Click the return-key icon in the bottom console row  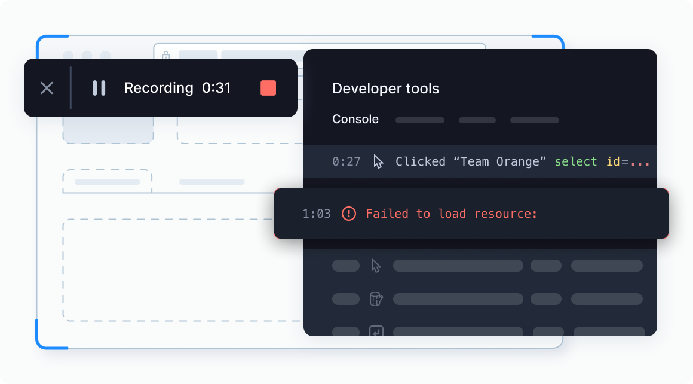pyautogui.click(x=376, y=331)
